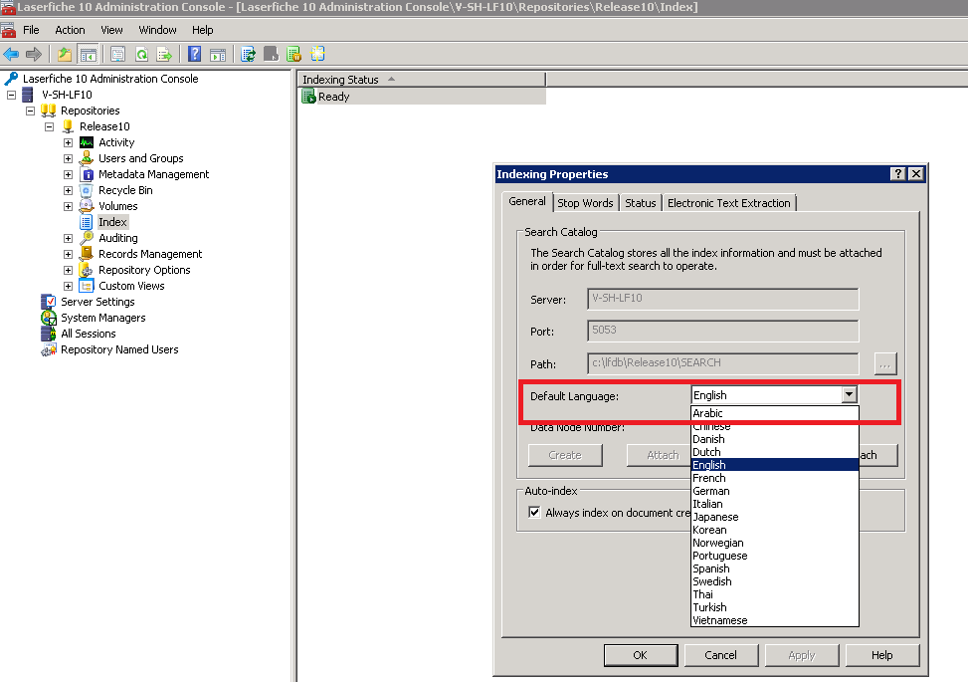The image size is (968, 682).
Task: Click the Users and Groups icon
Action: (87, 158)
